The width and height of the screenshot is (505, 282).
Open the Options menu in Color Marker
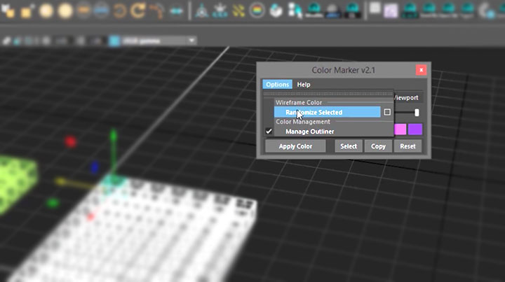coord(277,85)
